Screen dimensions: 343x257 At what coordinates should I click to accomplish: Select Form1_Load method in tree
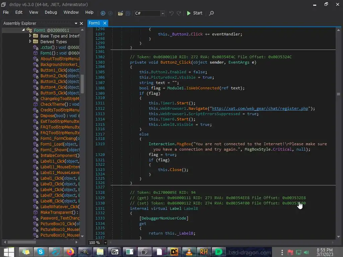(x=60, y=144)
